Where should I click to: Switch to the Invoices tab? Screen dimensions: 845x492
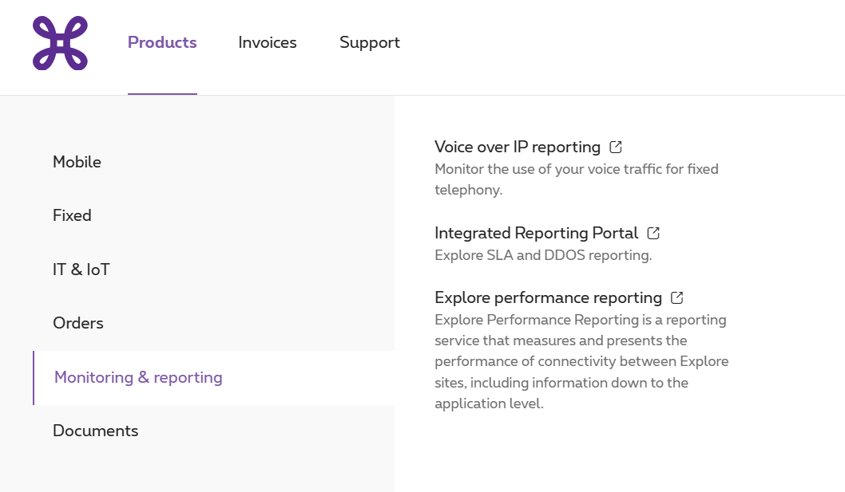point(268,43)
